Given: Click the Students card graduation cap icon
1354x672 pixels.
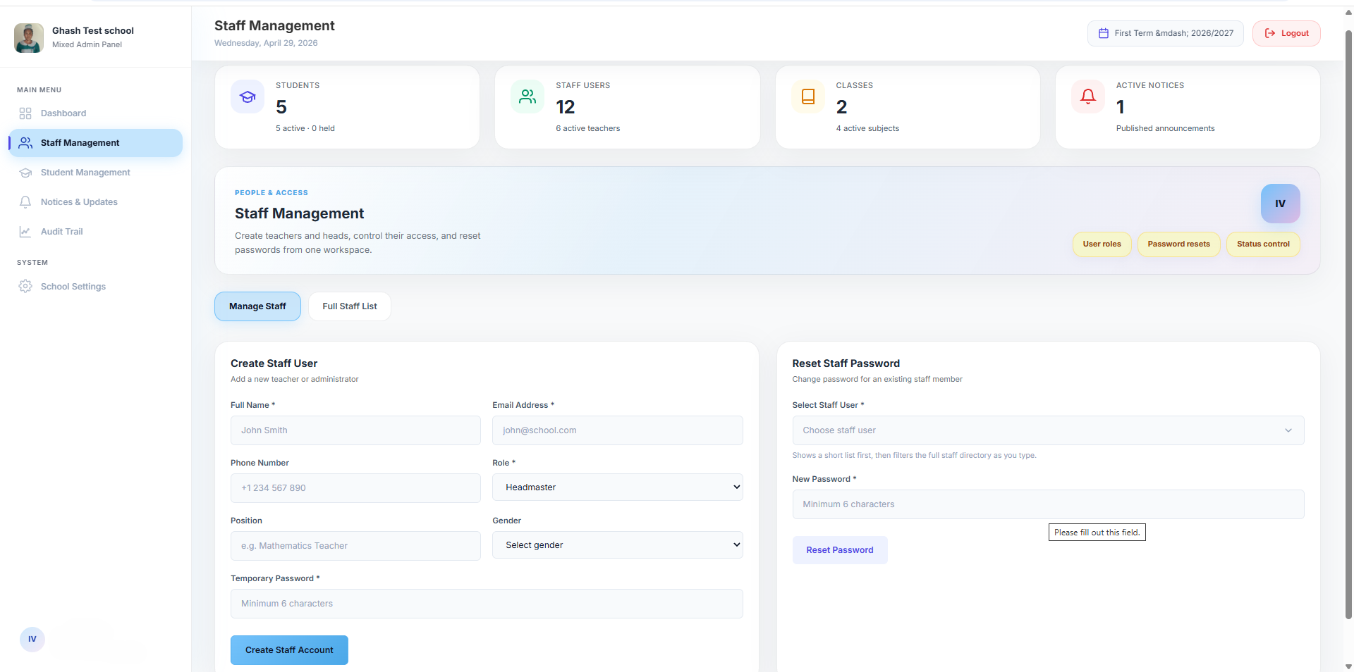Looking at the screenshot, I should pos(248,97).
